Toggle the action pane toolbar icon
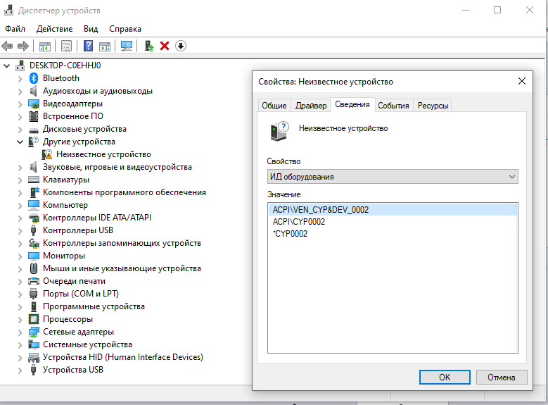The image size is (548, 405). click(105, 46)
